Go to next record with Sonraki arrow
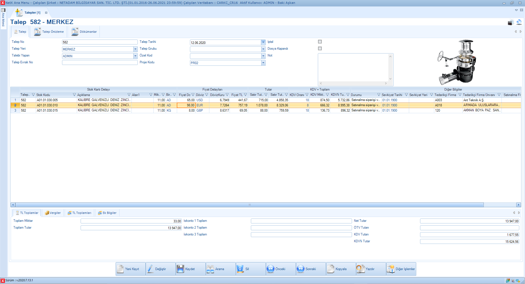Viewport: 525px width, 284px height. [301, 269]
